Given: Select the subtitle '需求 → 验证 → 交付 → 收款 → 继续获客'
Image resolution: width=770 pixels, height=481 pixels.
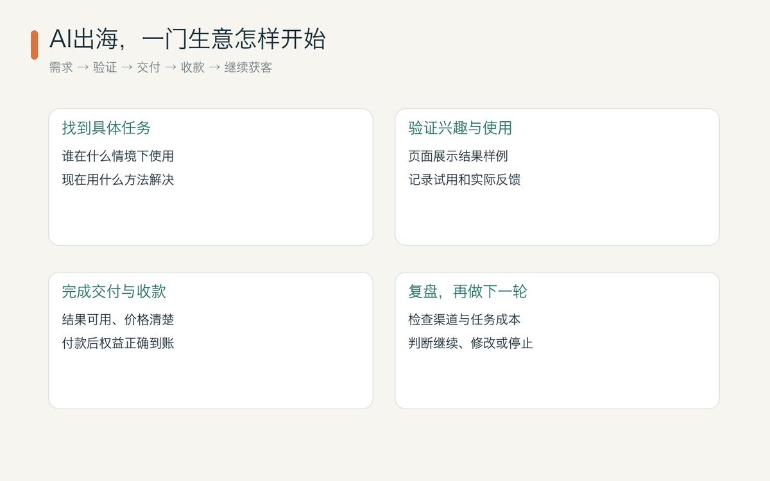Looking at the screenshot, I should (160, 67).
